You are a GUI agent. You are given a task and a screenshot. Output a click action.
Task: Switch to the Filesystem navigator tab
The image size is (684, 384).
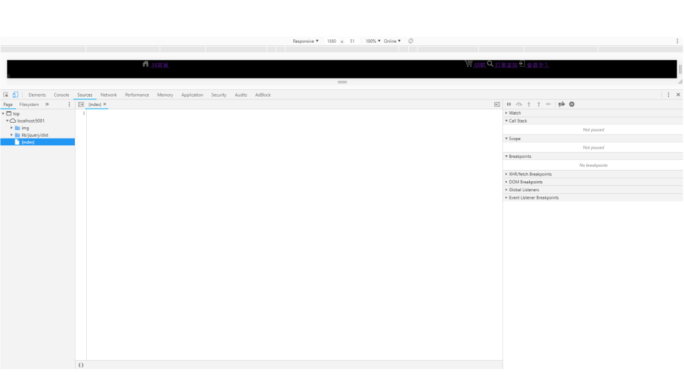coord(29,105)
